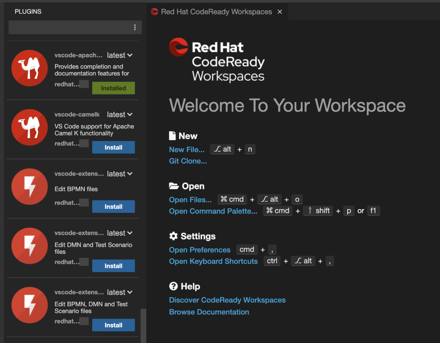Click 'Edit DMN and Test Scenario files' description
Image resolution: width=440 pixels, height=343 pixels.
[93, 248]
